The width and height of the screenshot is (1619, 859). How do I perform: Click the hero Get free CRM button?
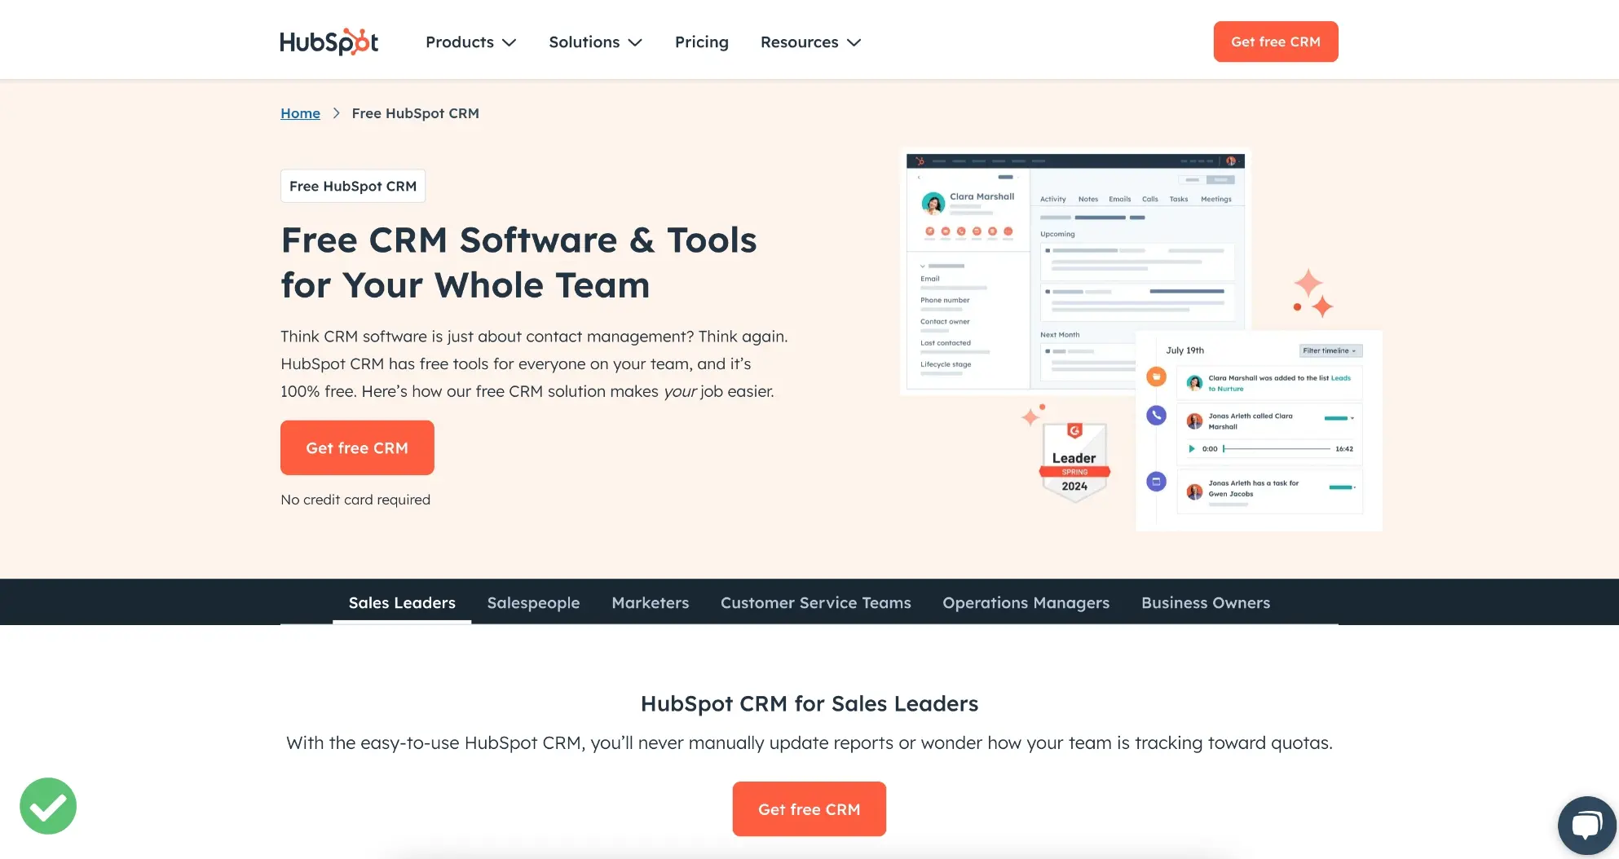[357, 447]
